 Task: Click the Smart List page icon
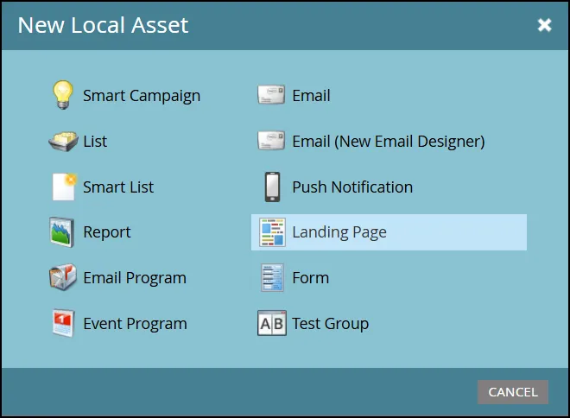point(65,187)
